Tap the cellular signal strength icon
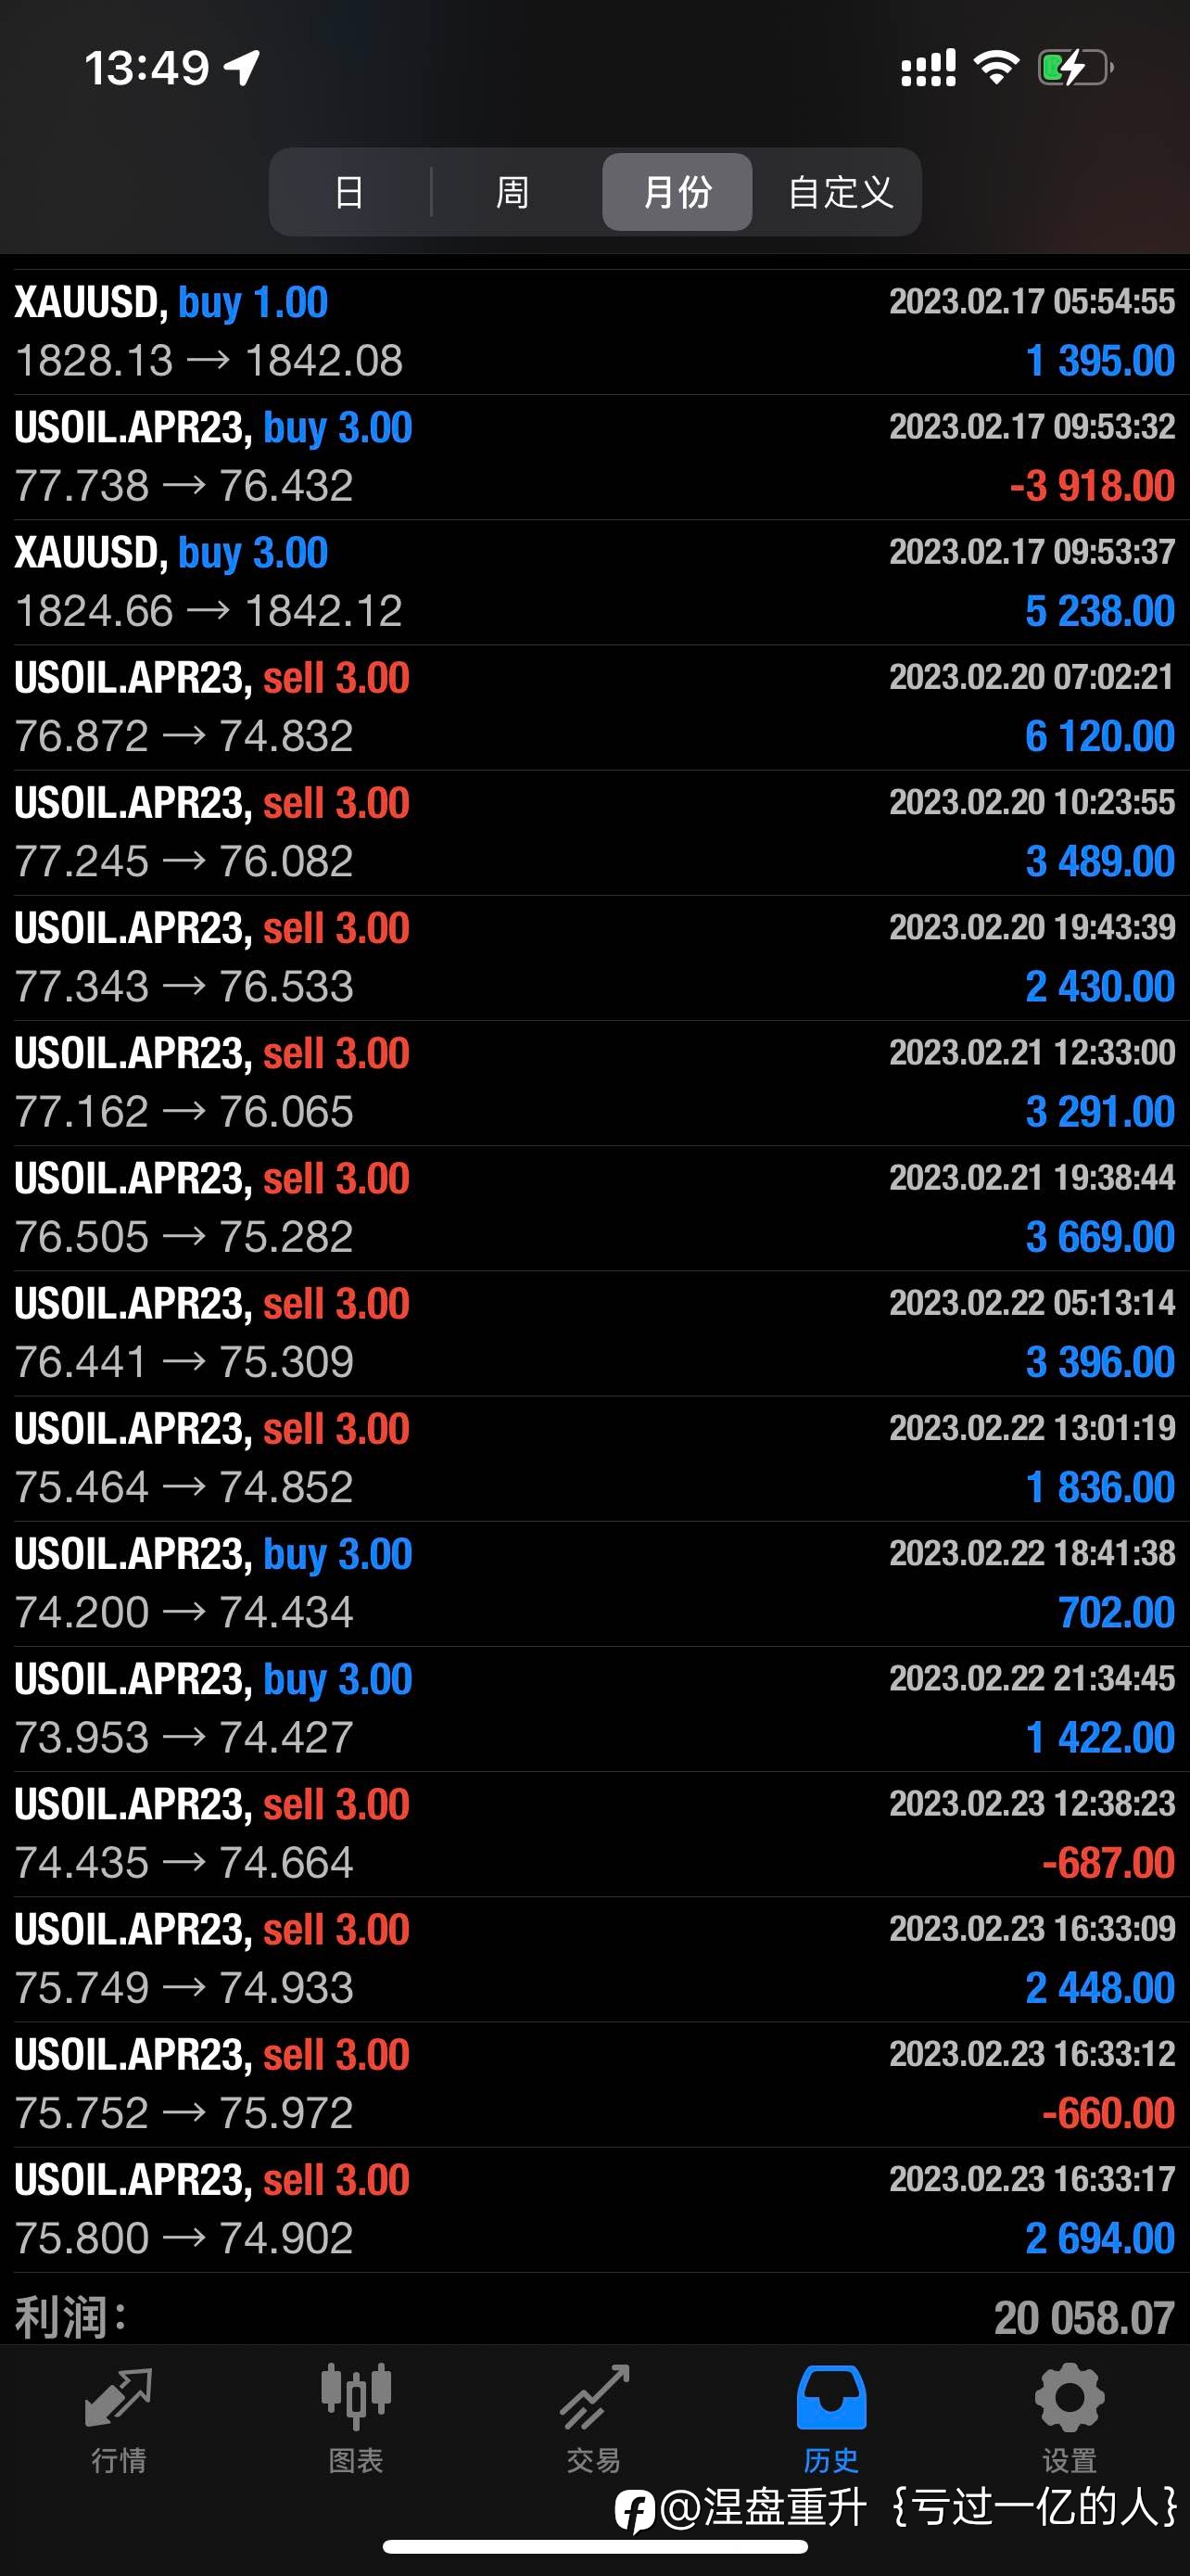The height and width of the screenshot is (2576, 1190). point(929,68)
